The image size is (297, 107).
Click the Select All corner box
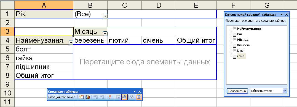pyautogui.click(x=7, y=5)
